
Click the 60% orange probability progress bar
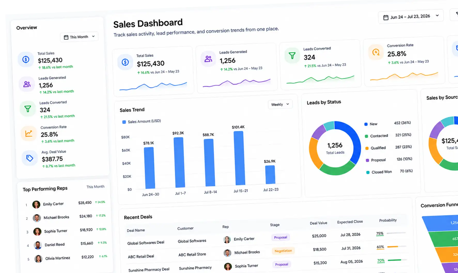[397, 246]
